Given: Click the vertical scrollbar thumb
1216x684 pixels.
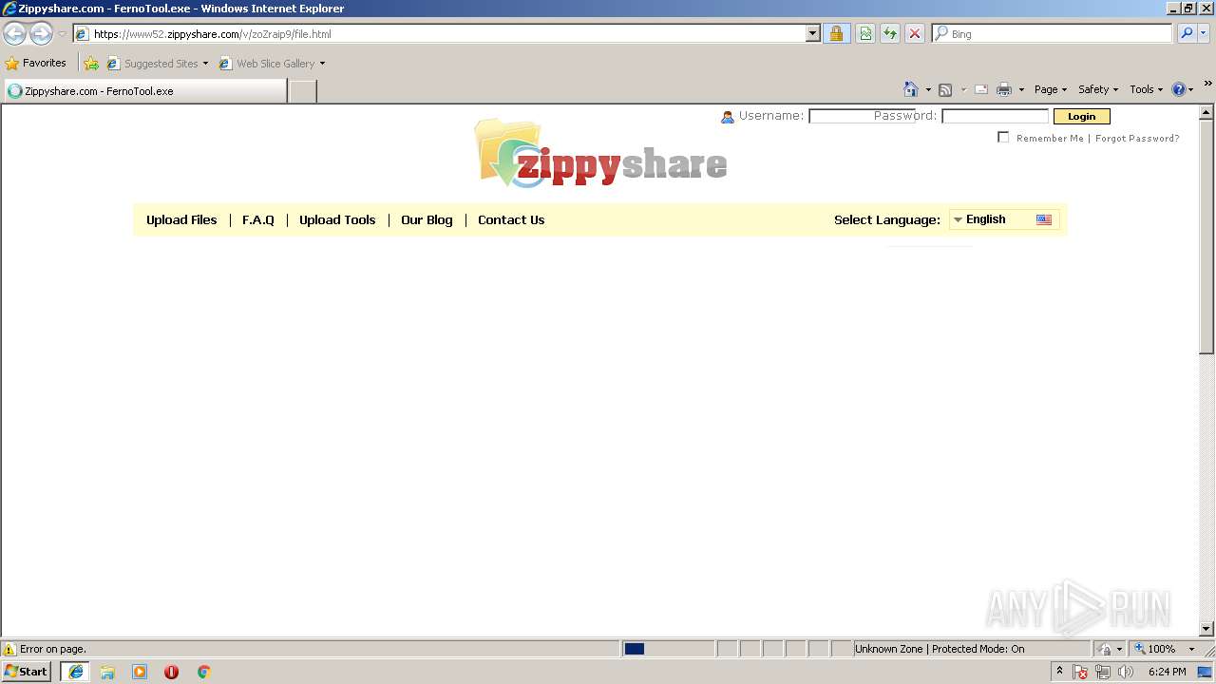Looking at the screenshot, I should pyautogui.click(x=1206, y=237).
